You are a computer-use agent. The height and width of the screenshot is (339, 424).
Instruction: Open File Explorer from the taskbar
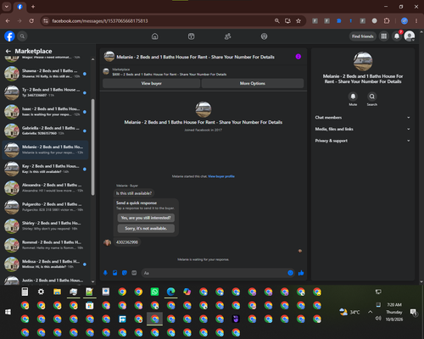tap(57, 292)
